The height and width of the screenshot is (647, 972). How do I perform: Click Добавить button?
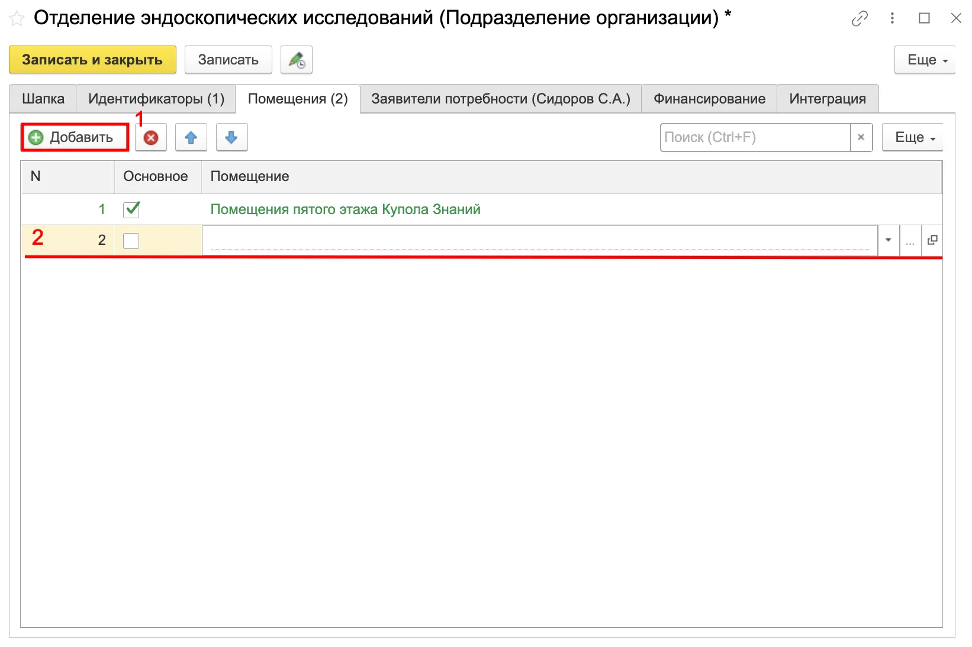click(x=75, y=137)
